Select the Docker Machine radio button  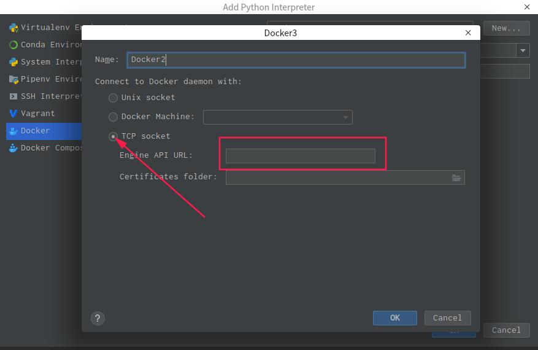(x=113, y=117)
